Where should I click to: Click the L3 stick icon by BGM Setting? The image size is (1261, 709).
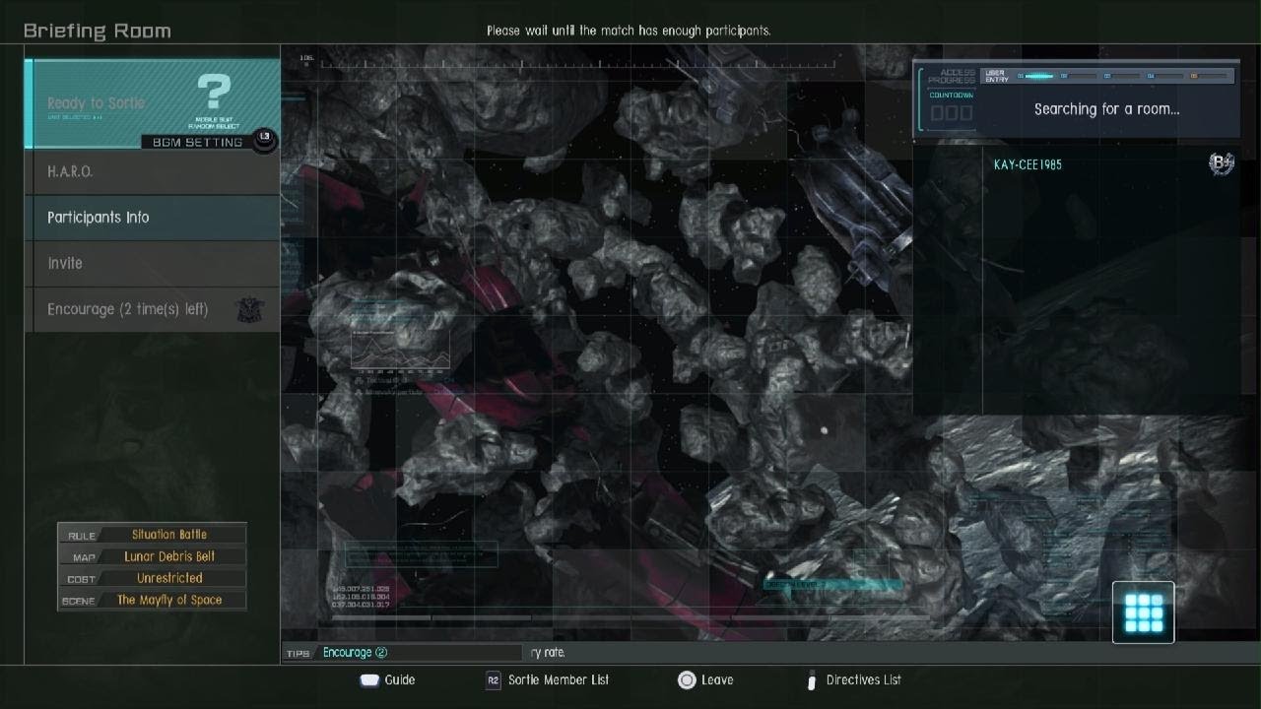264,141
